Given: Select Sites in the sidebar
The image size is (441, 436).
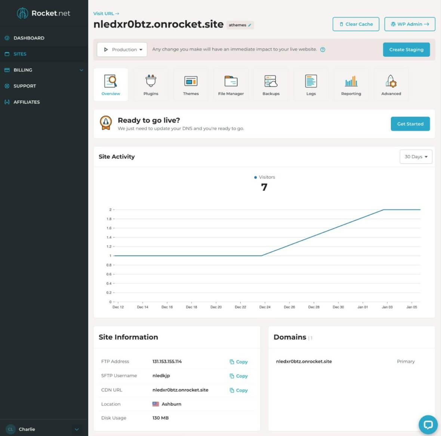Looking at the screenshot, I should (20, 54).
